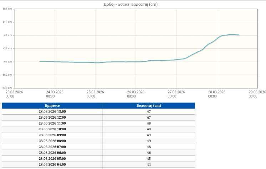This screenshot has width=266, height=169.
Task: Click the -230 cm y-axis label
Action: (7, 88)
